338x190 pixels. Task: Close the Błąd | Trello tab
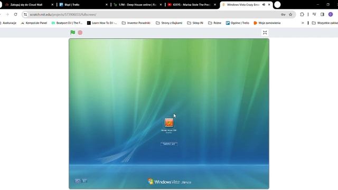click(107, 5)
